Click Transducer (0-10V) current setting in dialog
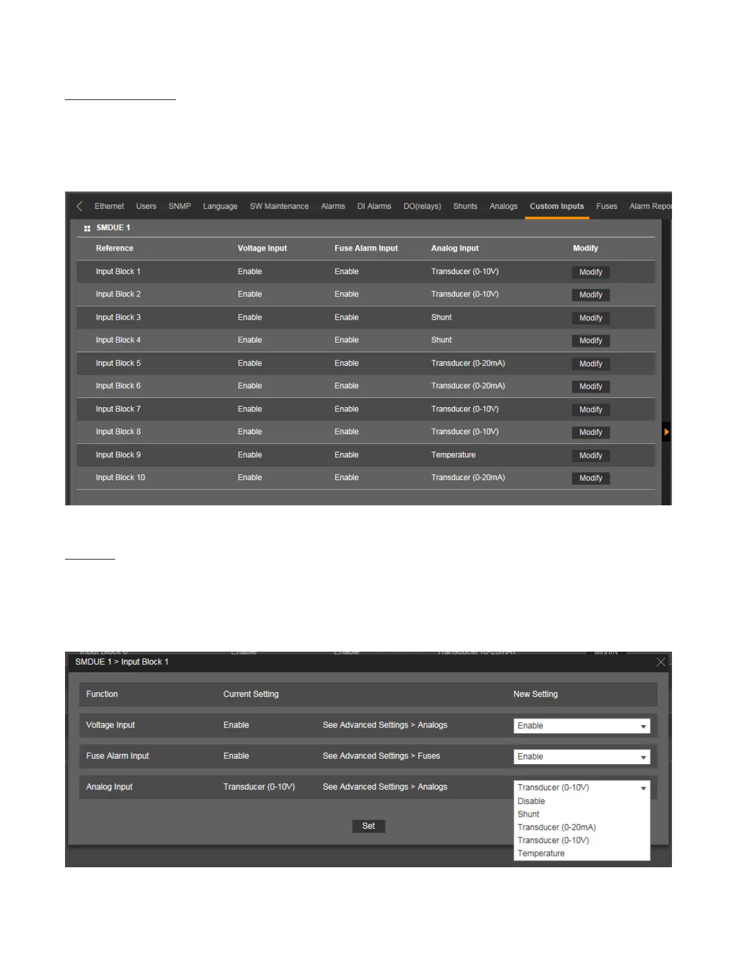The image size is (737, 954). [259, 787]
